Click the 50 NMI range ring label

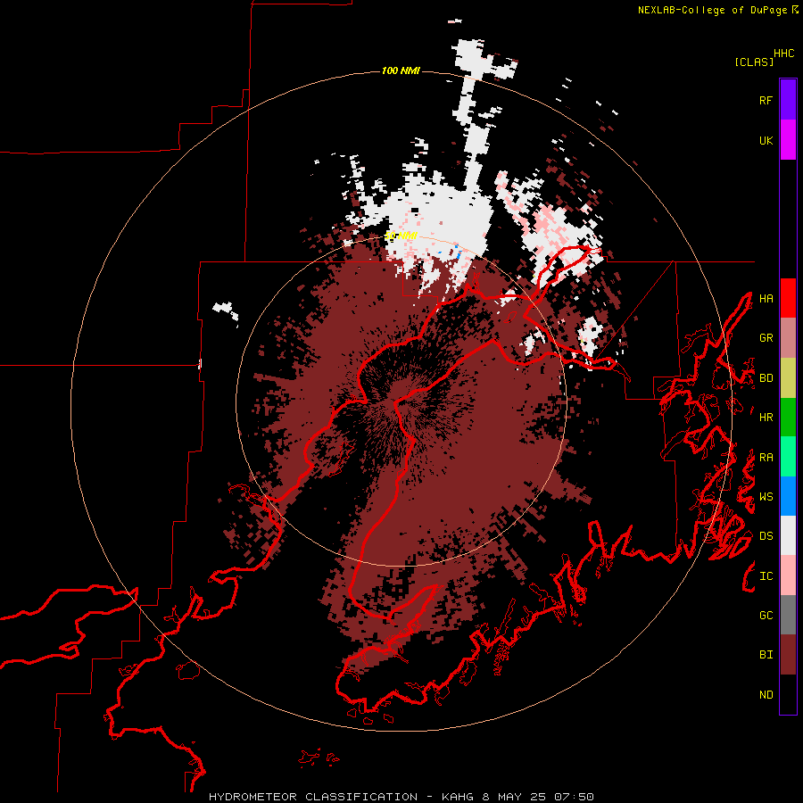401,236
